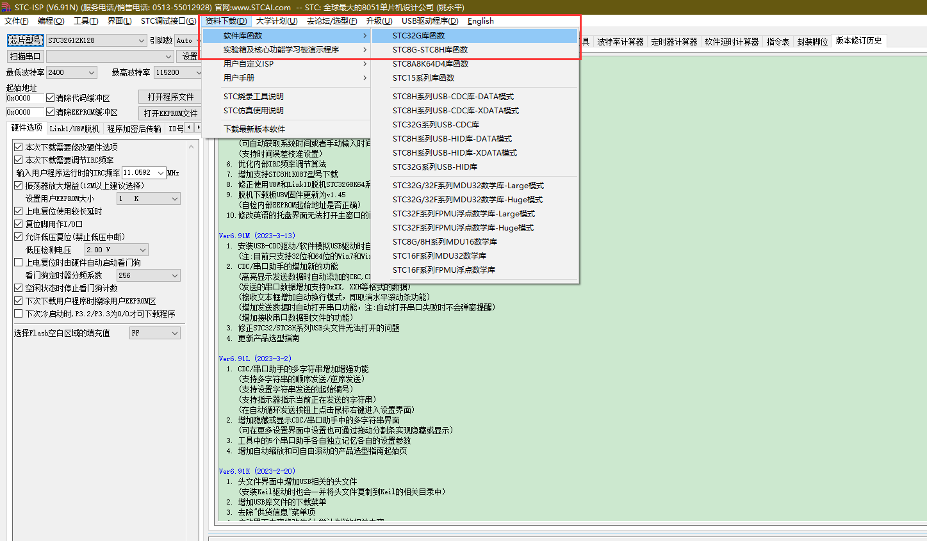Viewport: 927px width, 541px height.
Task: Switch to the Link1/U8W脱机 tab
Action: coord(74,129)
